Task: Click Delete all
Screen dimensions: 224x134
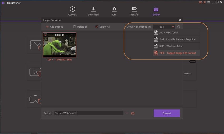Action: (80, 27)
